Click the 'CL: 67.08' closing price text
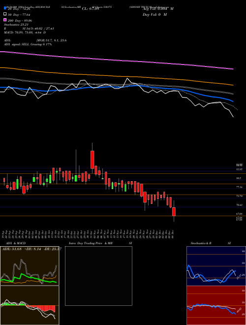Screen dimensions: 246x325 [x=91, y=9]
